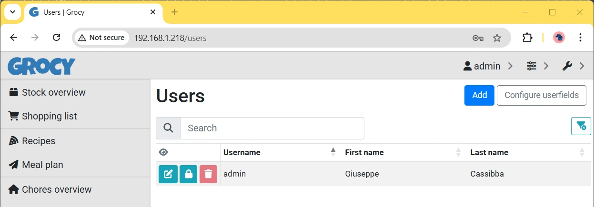Viewport: 594px width, 207px height.
Task: Sort table by First name
Action: [403, 152]
